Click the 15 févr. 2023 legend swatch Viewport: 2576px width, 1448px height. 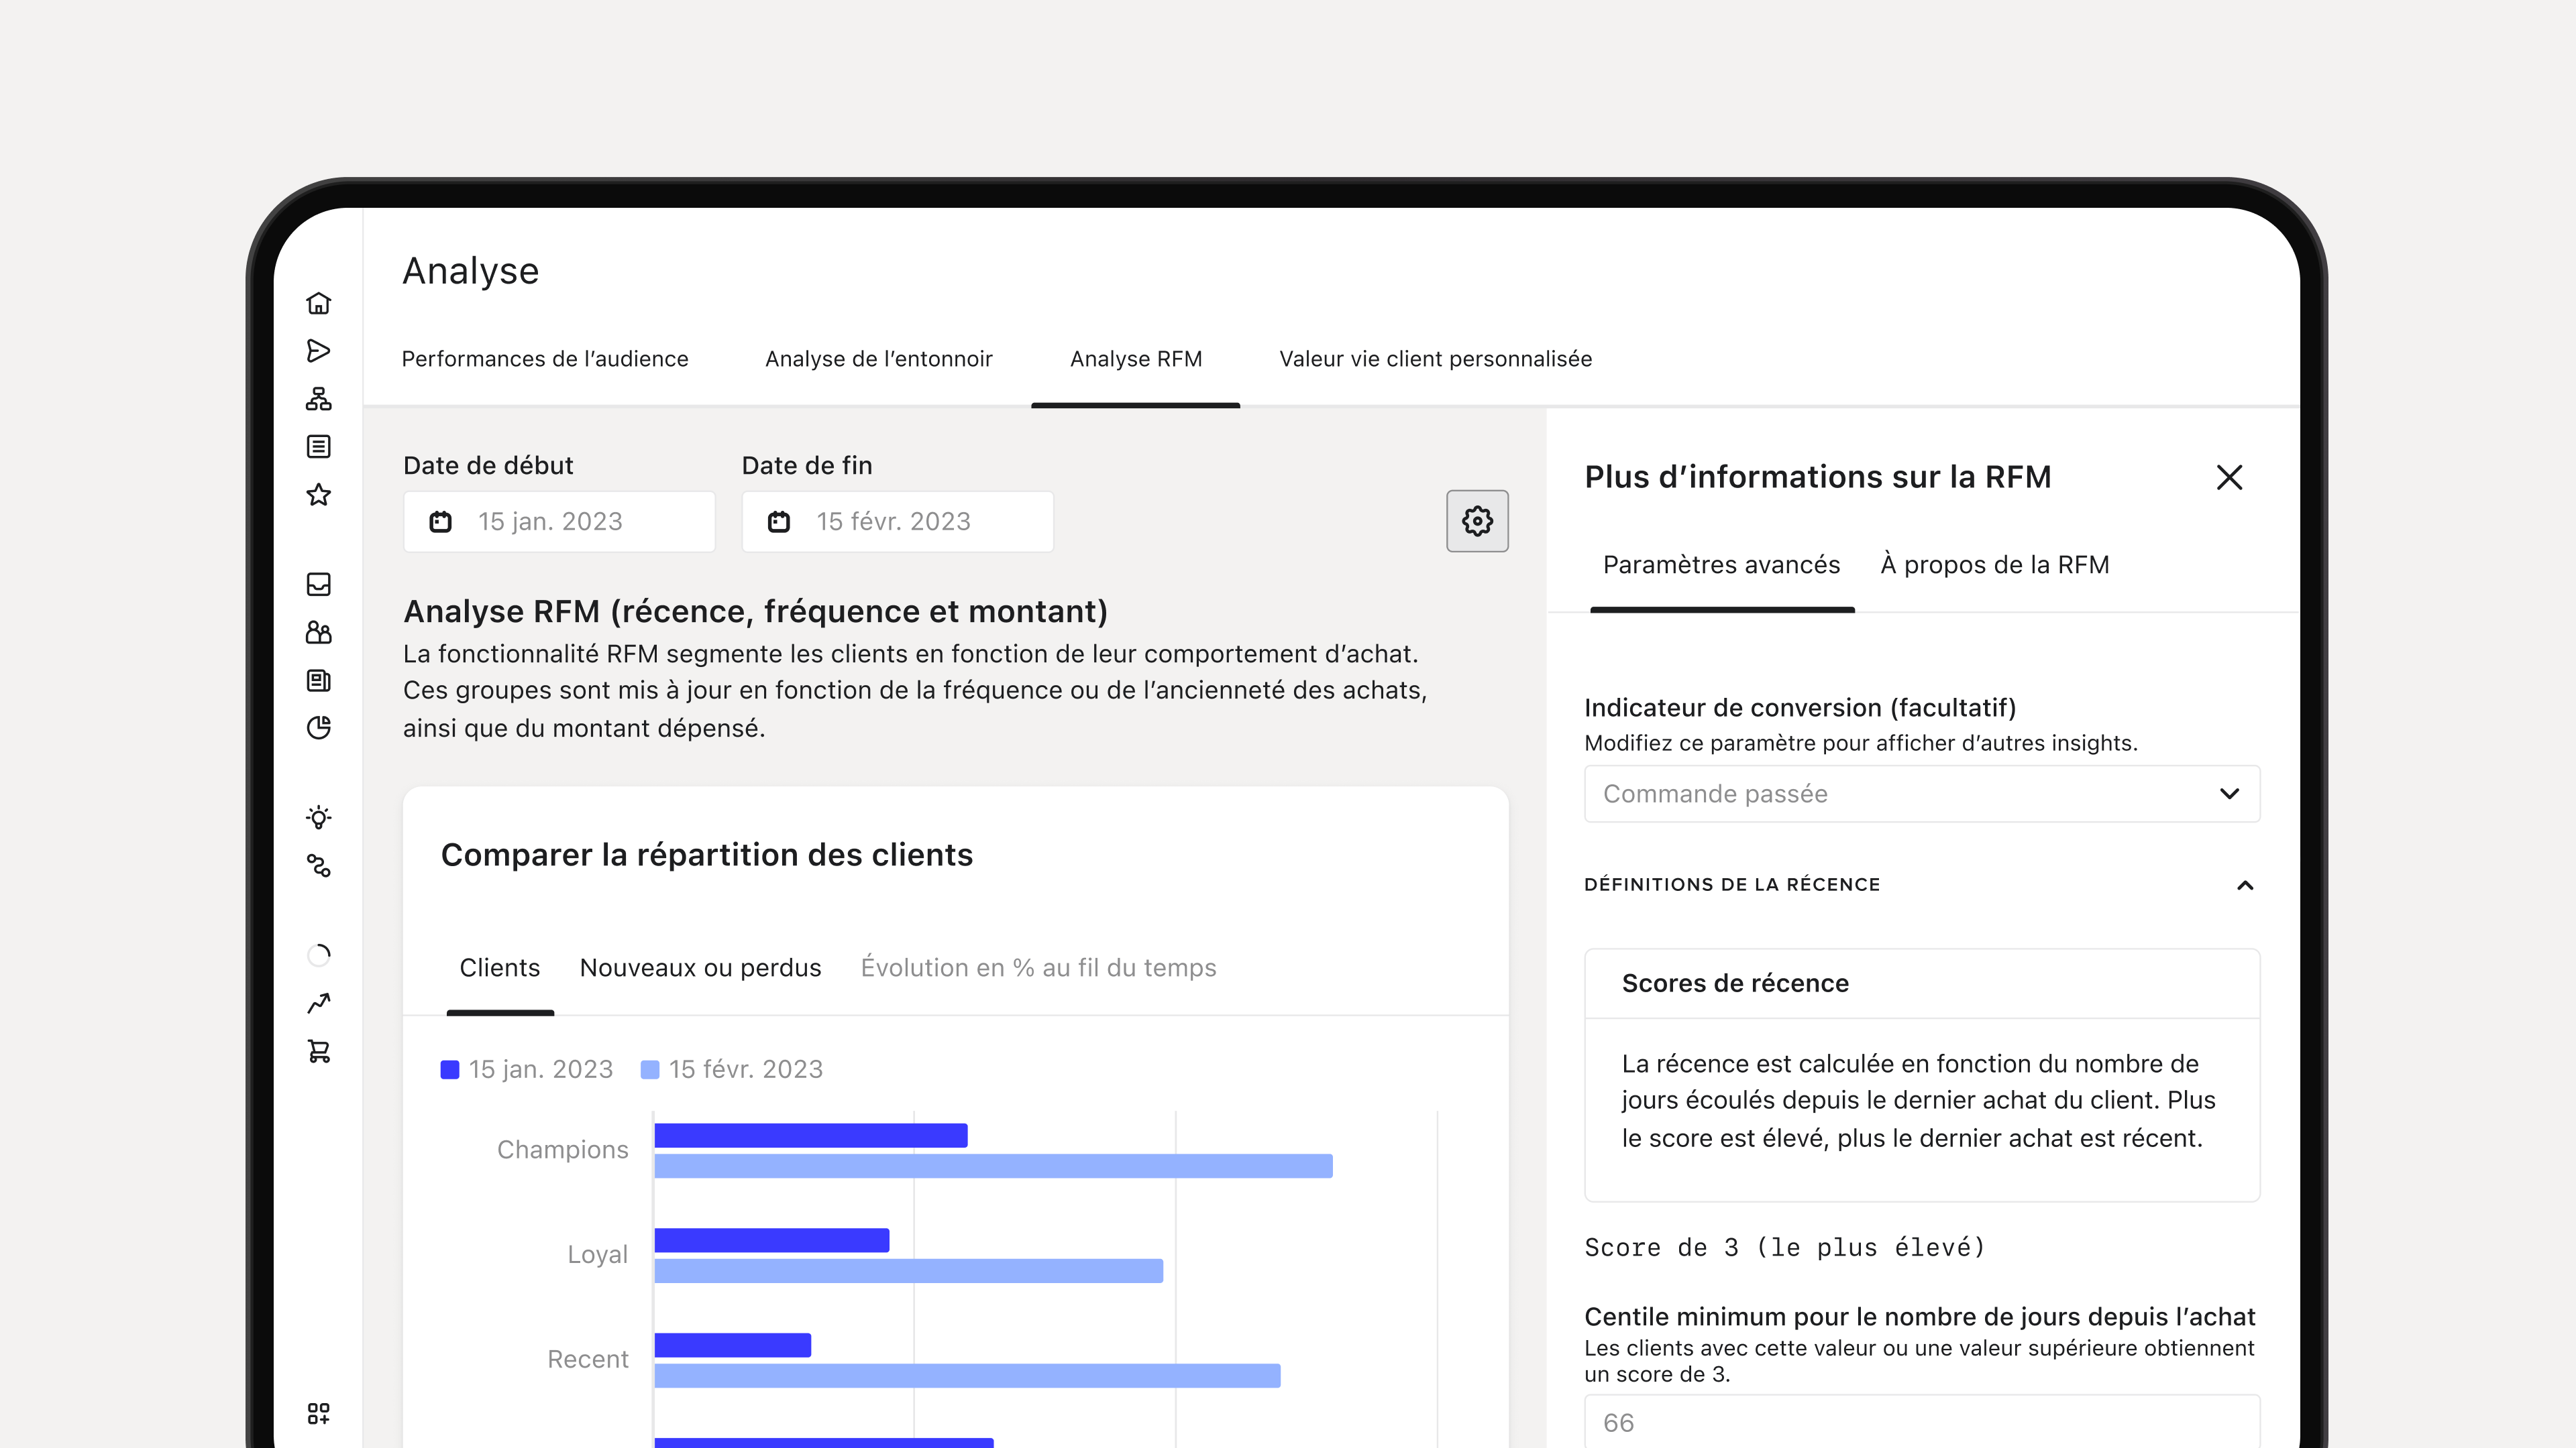650,1069
